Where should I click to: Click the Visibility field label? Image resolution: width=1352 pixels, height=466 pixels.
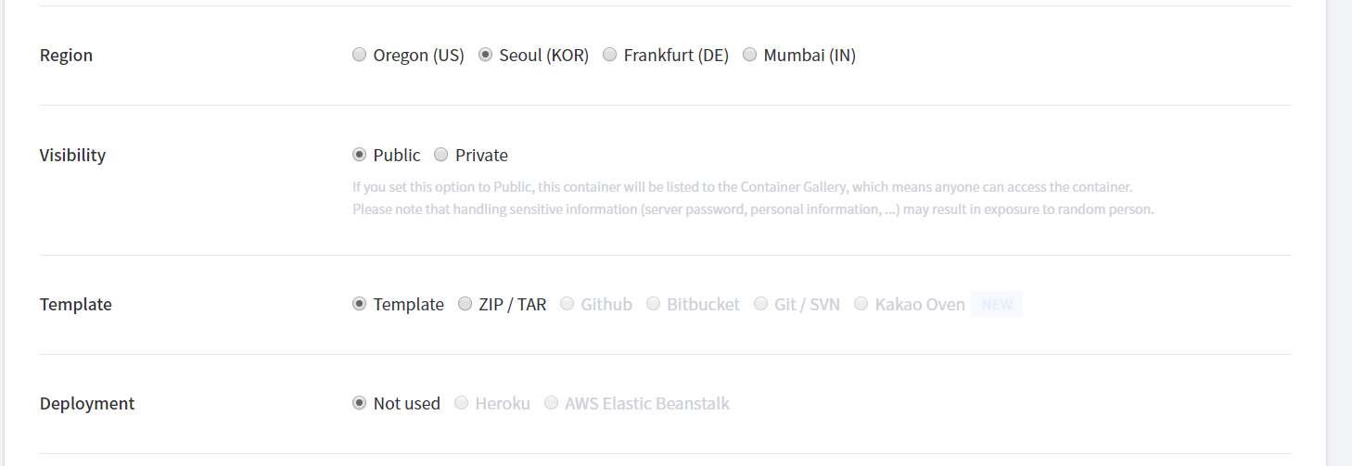(x=72, y=155)
